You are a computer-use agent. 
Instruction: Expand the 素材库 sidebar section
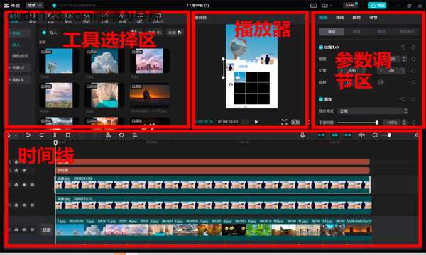pos(18,80)
